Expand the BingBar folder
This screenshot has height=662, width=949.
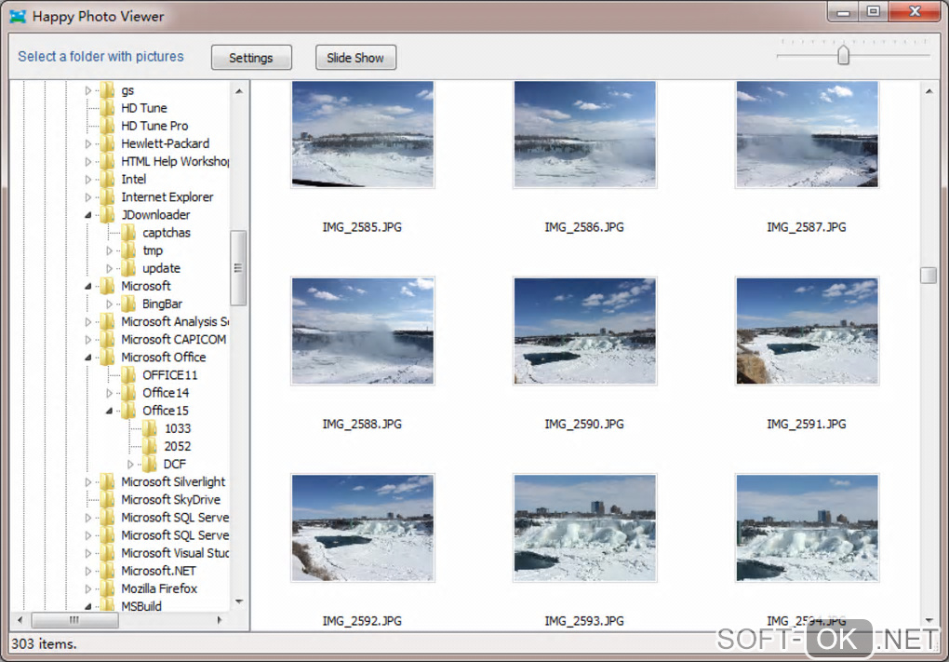click(x=110, y=304)
